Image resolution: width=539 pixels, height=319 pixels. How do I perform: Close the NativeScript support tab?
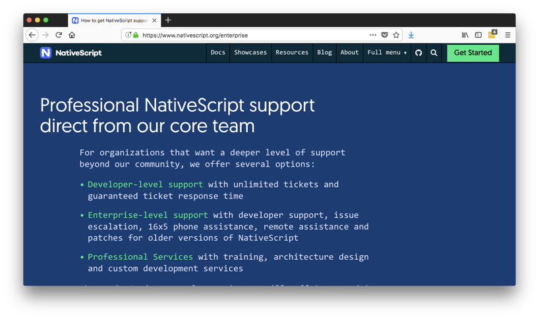tap(154, 20)
